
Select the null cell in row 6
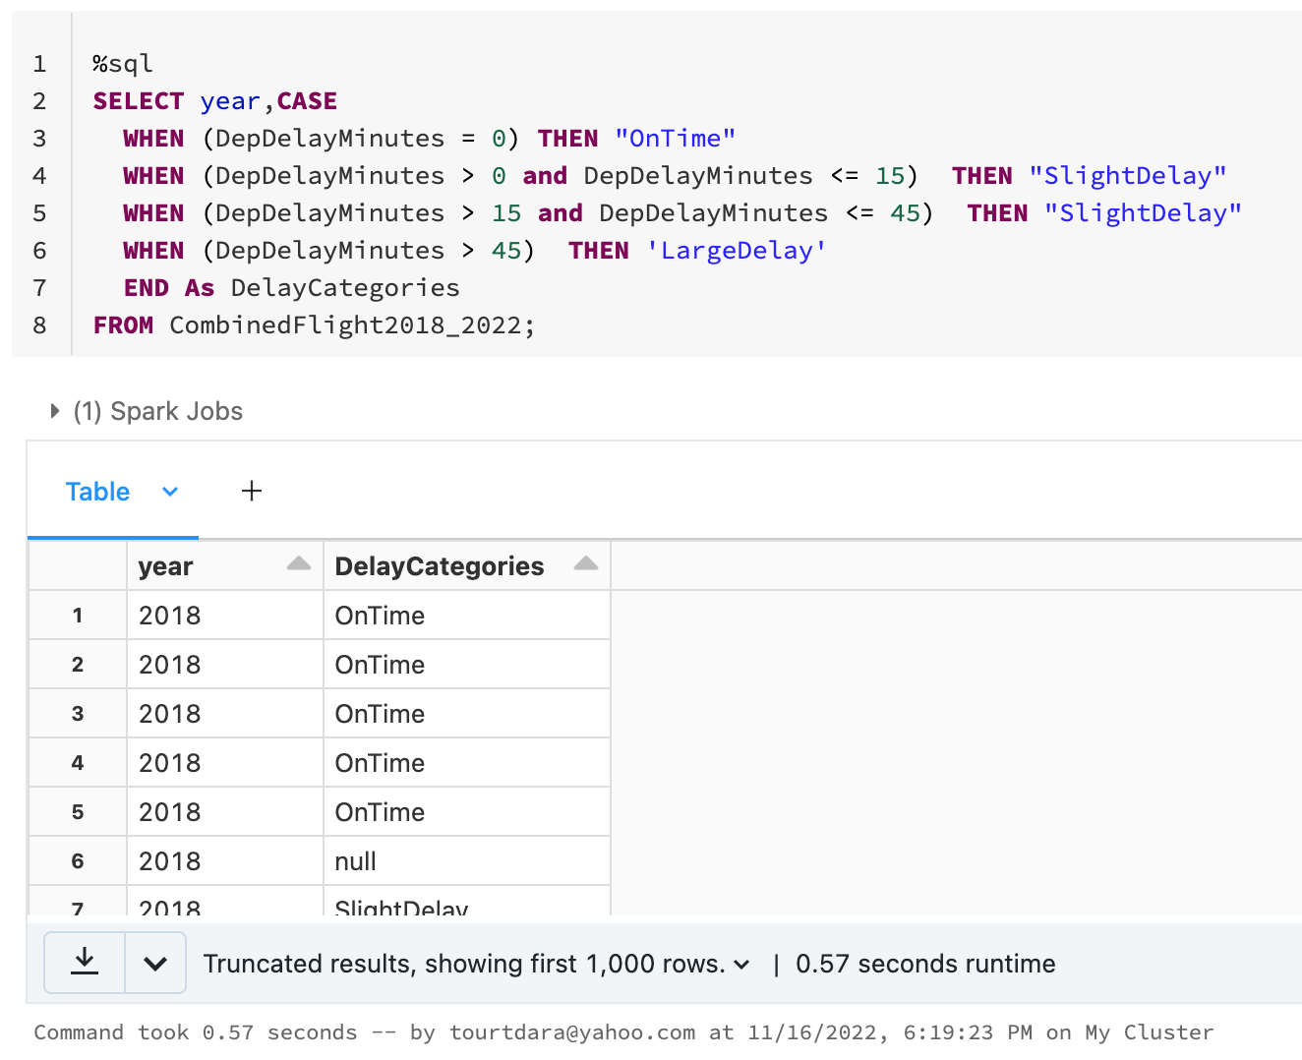[x=356, y=861]
